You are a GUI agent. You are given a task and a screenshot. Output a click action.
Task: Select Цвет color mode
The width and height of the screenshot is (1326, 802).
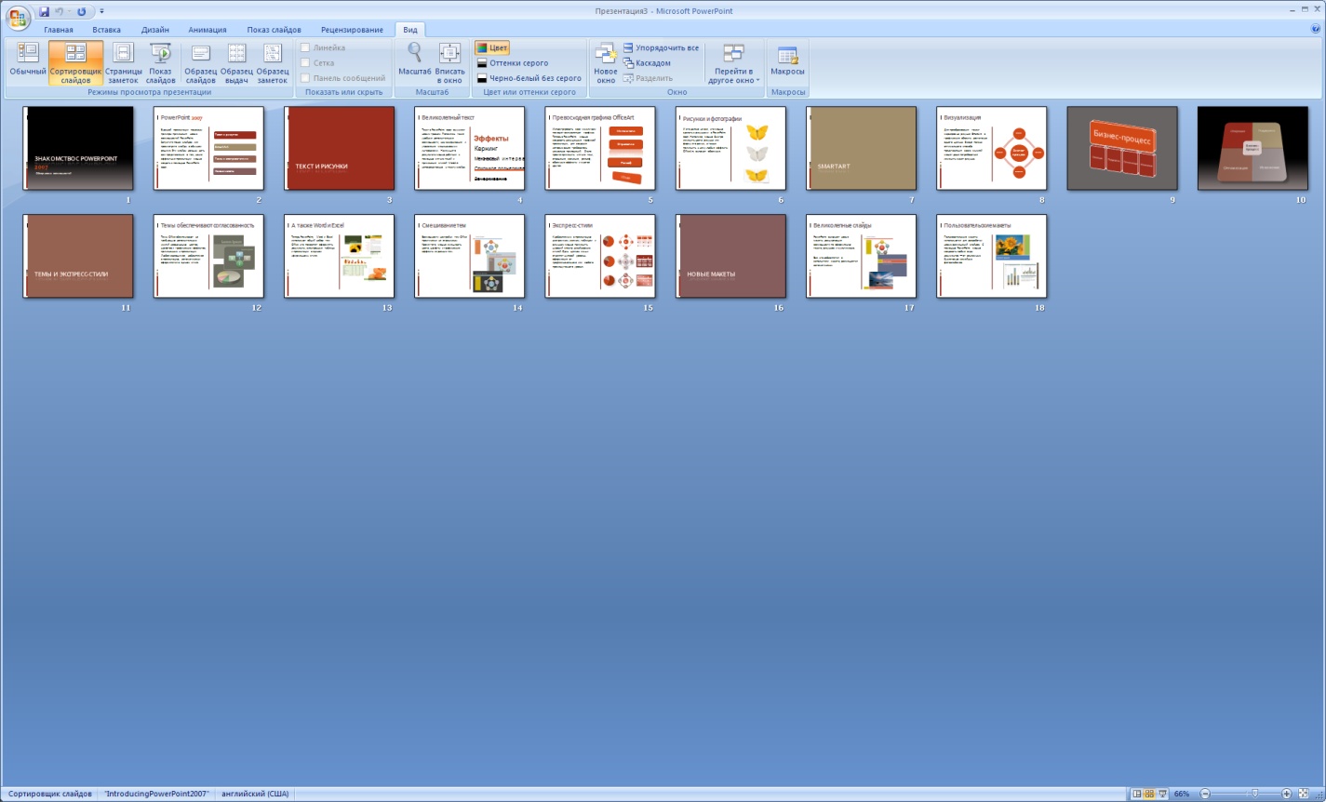click(492, 47)
